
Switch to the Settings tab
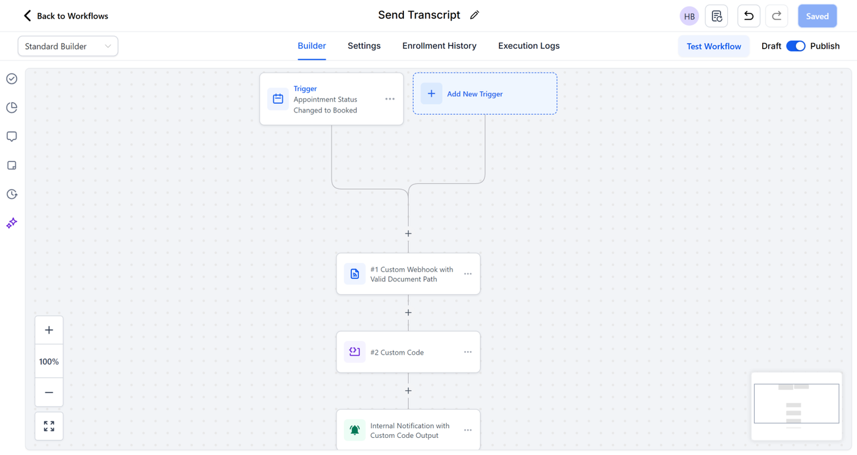click(x=364, y=46)
